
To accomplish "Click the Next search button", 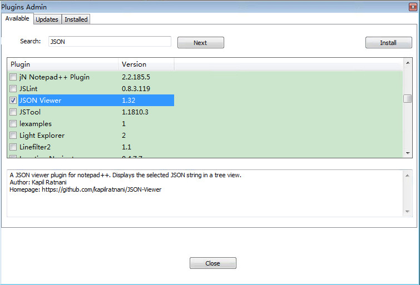I will tap(201, 43).
